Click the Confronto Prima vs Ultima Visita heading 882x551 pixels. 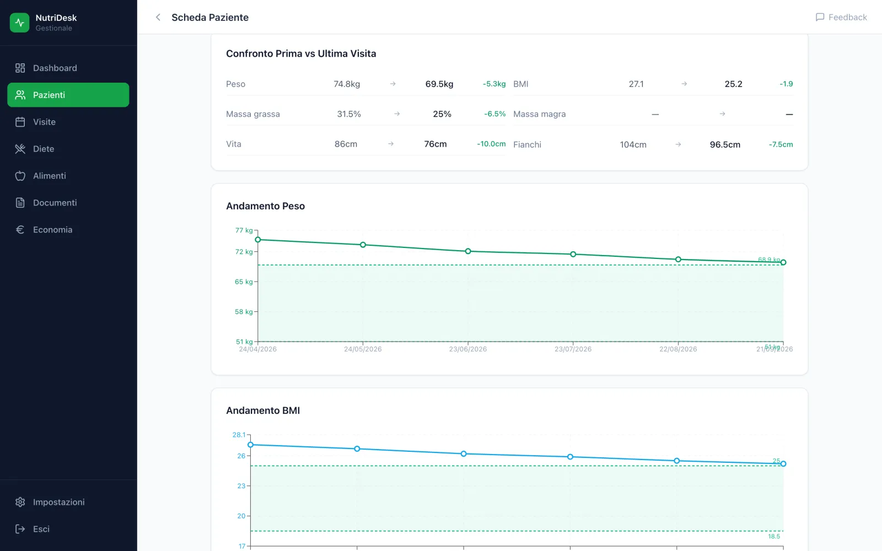click(x=301, y=53)
